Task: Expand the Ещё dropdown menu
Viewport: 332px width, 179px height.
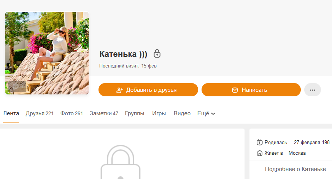Action: click(x=207, y=113)
